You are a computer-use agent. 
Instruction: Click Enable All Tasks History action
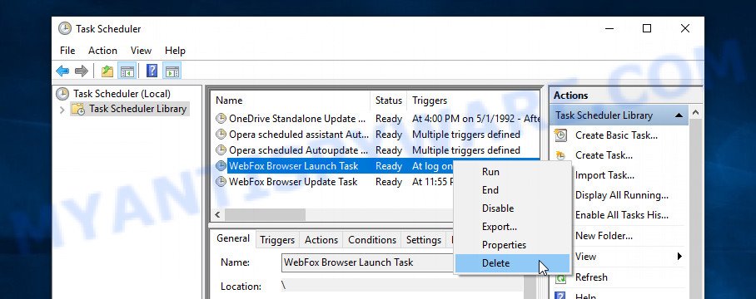[x=622, y=215]
